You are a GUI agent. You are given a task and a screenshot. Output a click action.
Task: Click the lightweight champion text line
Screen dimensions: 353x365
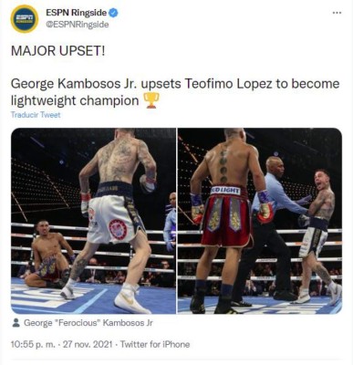coord(75,101)
